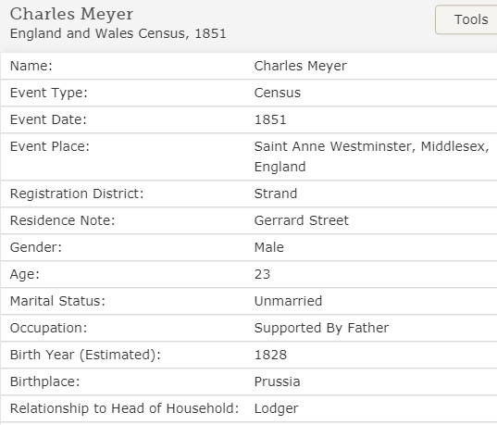Select the Gender value Male

(269, 247)
